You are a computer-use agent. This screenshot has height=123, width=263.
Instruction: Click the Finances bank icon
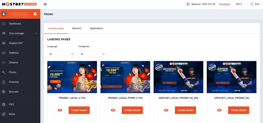4,82
